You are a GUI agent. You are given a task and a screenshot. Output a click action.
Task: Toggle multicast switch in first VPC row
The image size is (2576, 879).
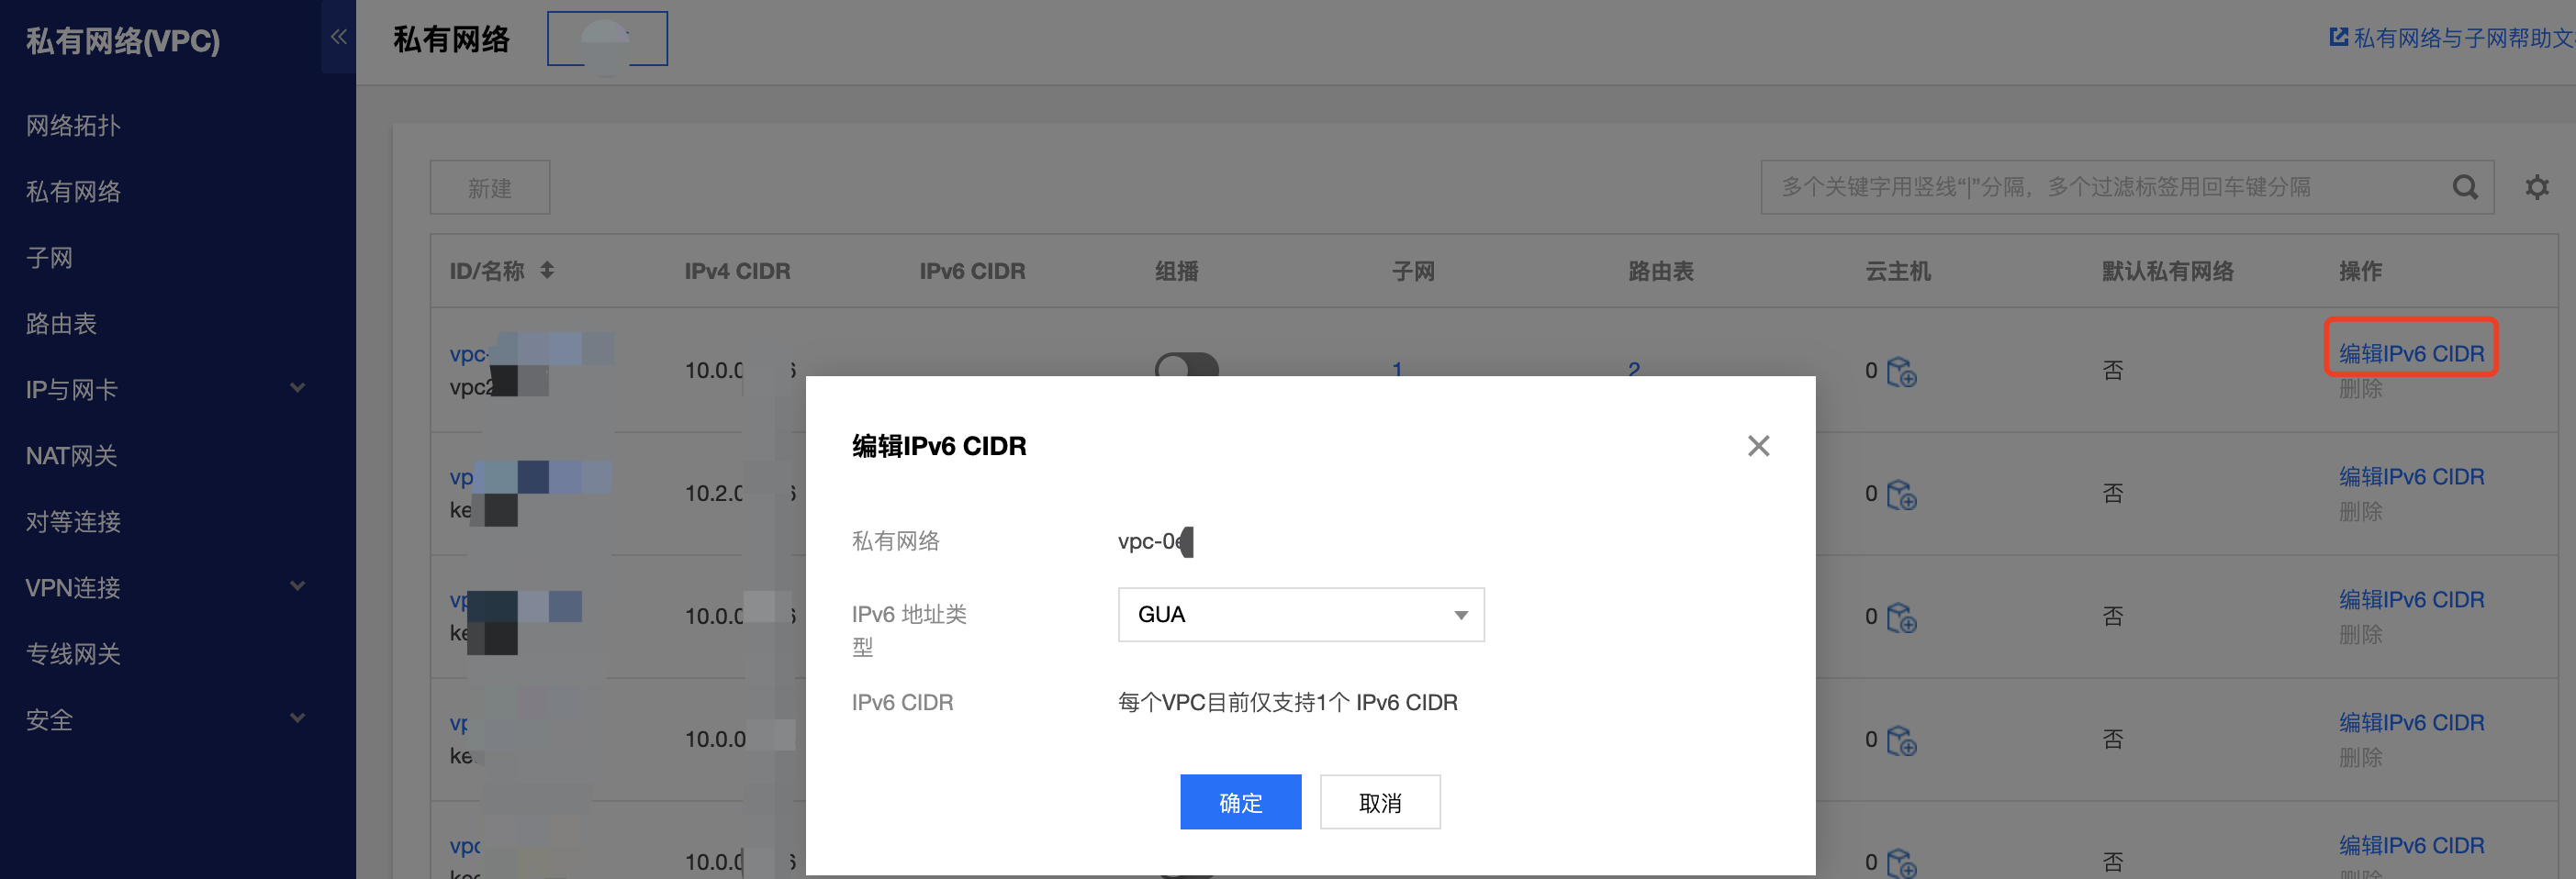click(1186, 364)
